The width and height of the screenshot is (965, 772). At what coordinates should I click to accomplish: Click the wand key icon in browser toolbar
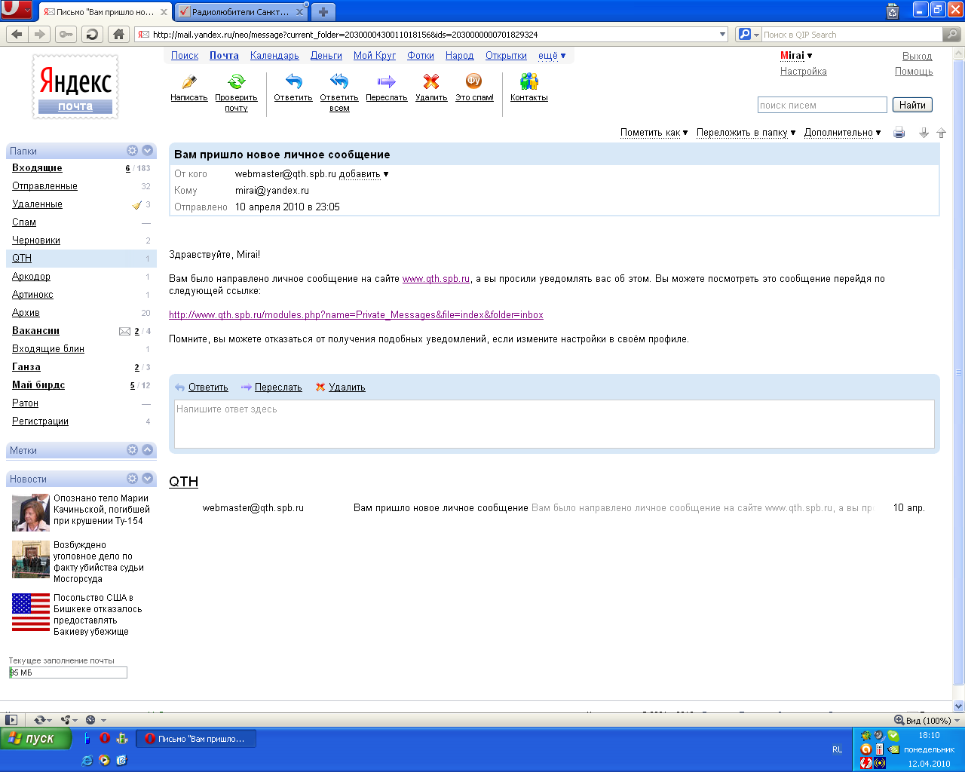tap(66, 34)
